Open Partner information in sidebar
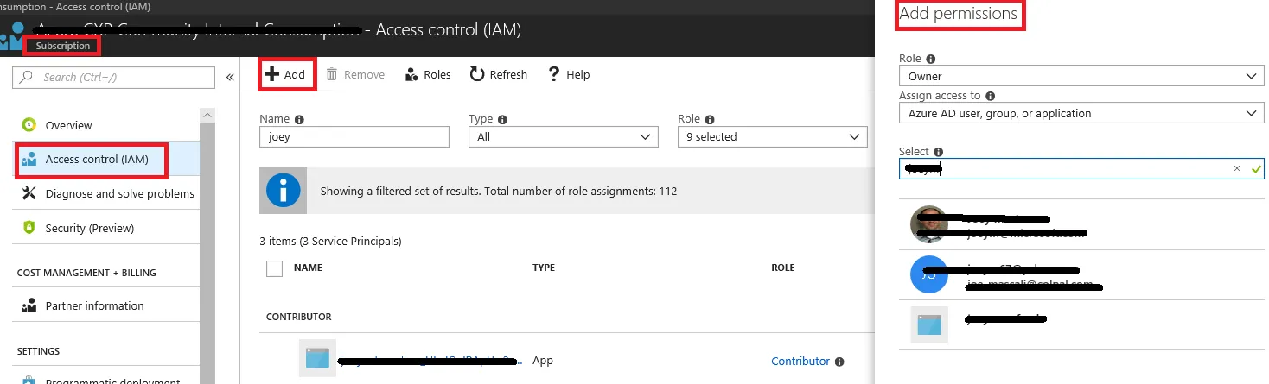The image size is (1269, 384). (94, 305)
